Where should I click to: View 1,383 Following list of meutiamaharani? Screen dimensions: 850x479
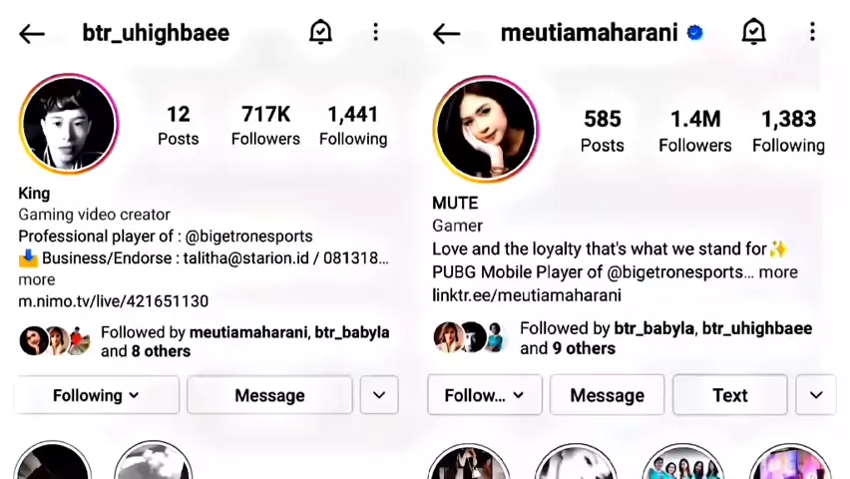click(789, 132)
